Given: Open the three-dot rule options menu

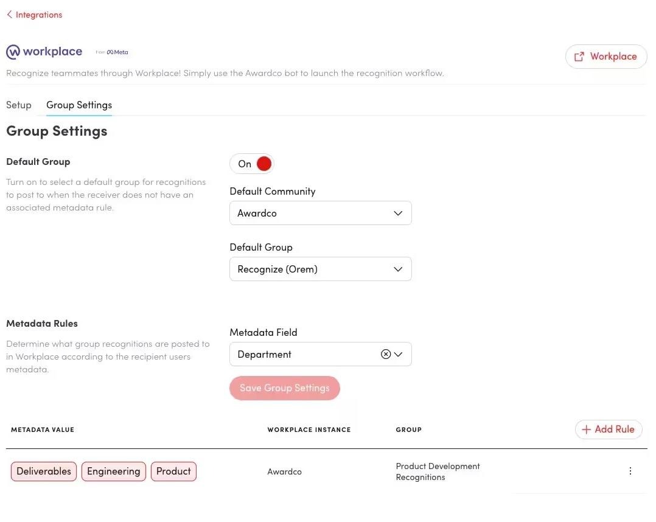Looking at the screenshot, I should pyautogui.click(x=630, y=471).
